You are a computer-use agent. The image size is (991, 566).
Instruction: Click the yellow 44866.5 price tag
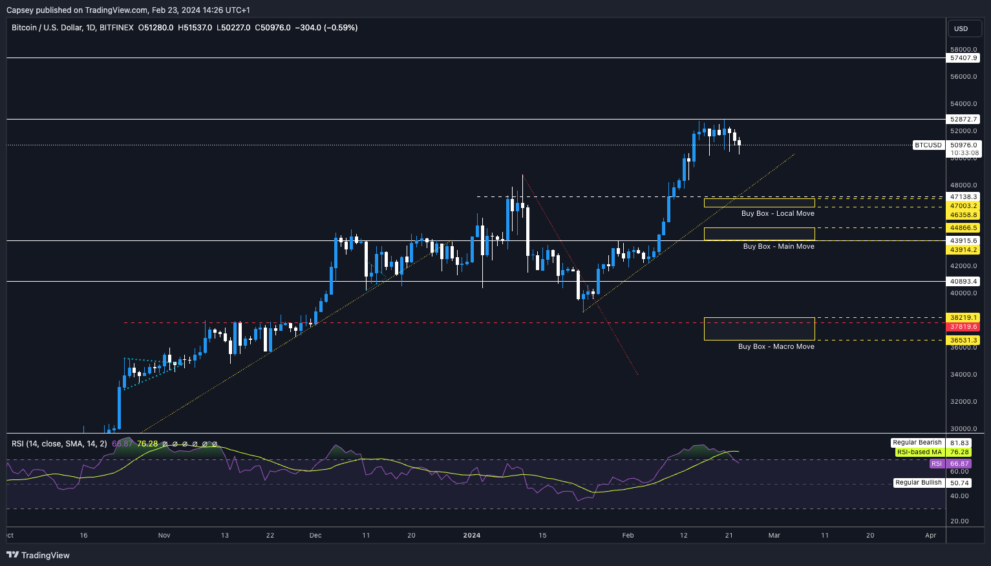(963, 228)
